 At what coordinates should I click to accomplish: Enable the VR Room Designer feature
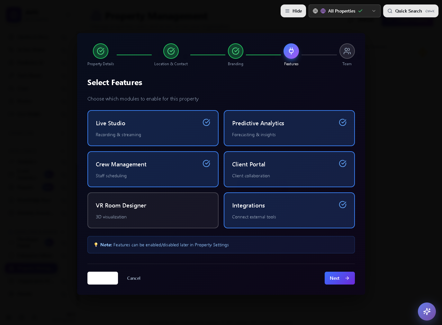pyautogui.click(x=153, y=210)
